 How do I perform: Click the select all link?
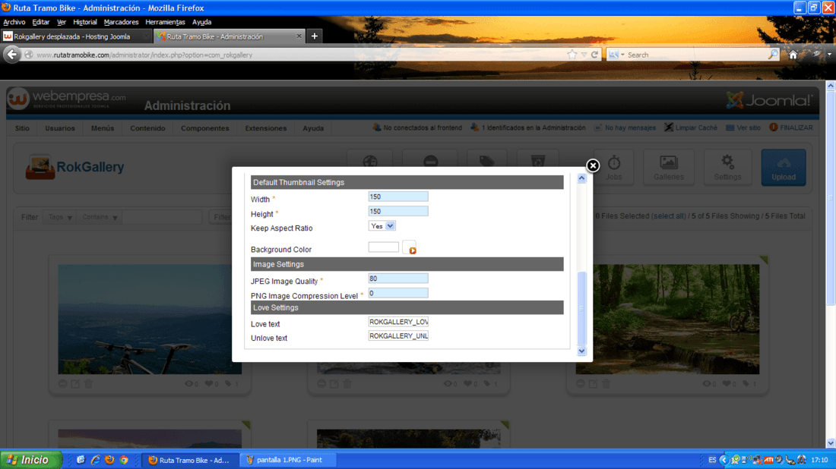pos(669,216)
